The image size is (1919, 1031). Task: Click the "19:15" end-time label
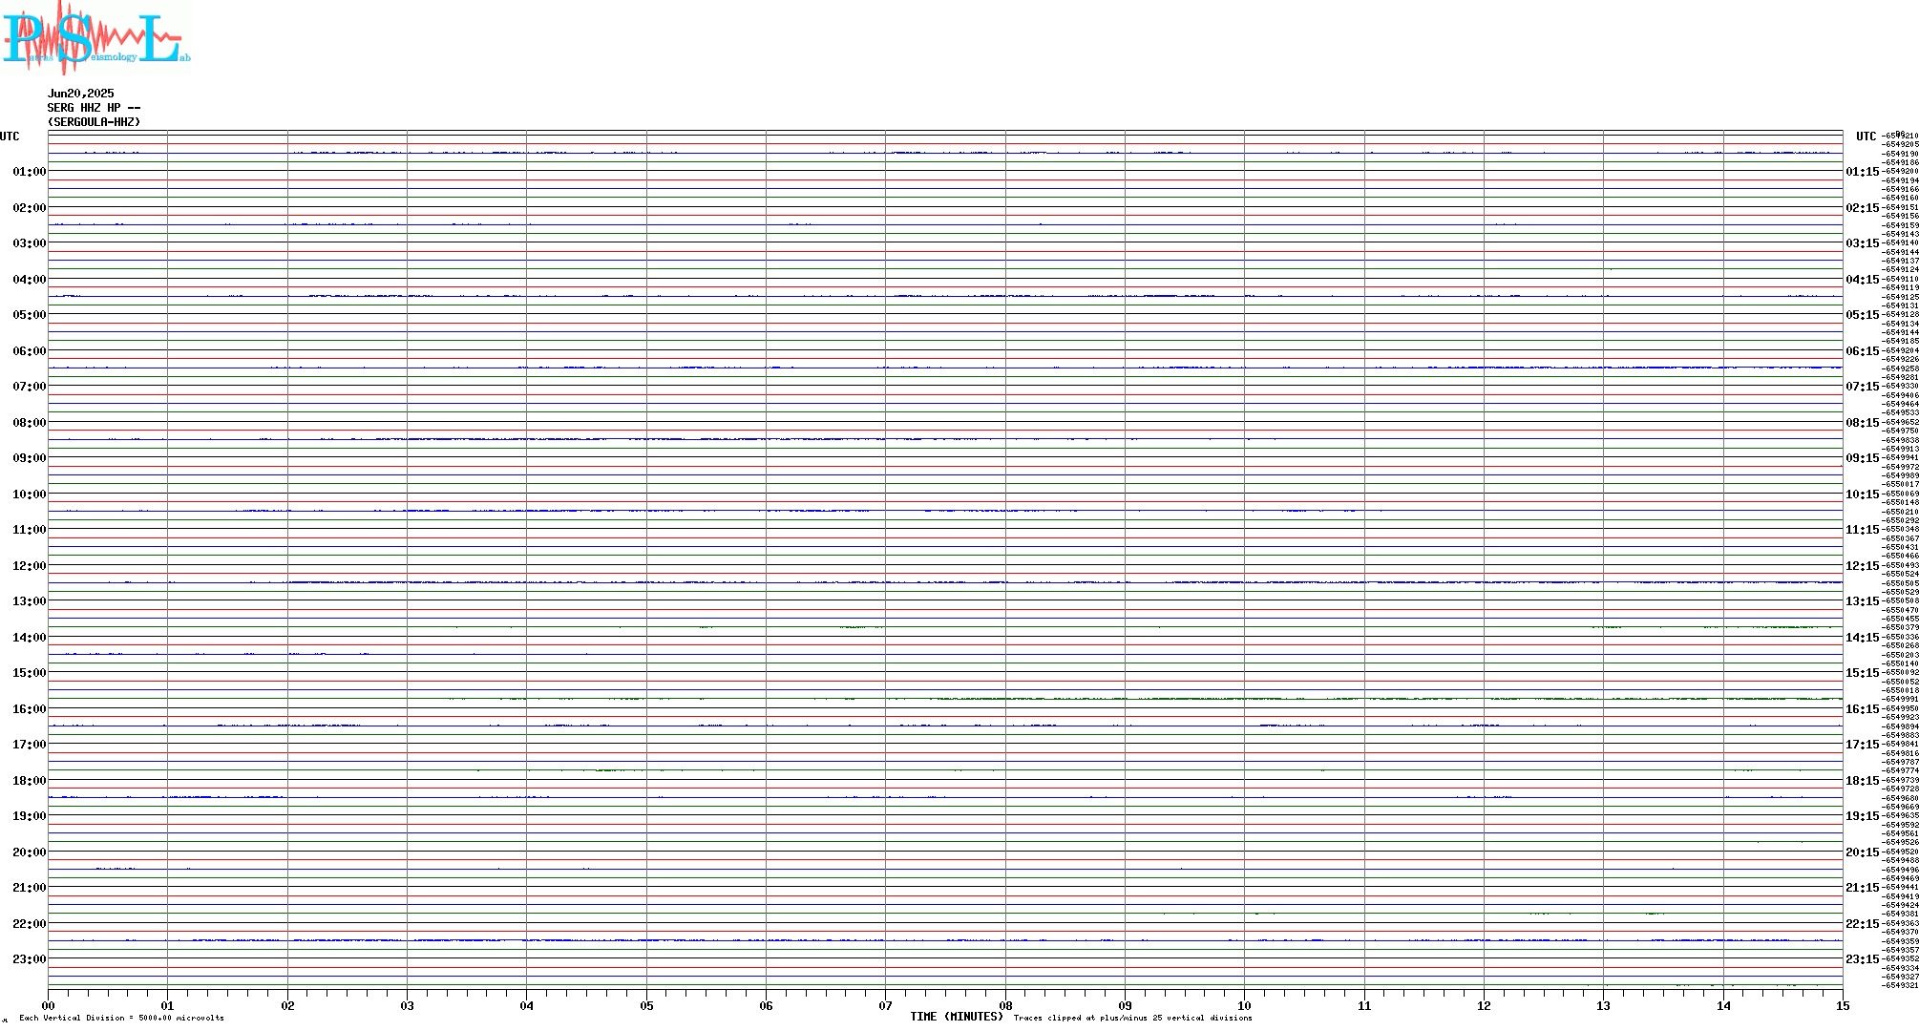(1863, 816)
